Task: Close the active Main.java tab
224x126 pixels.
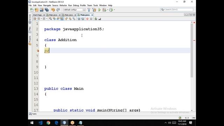Action: (92, 15)
